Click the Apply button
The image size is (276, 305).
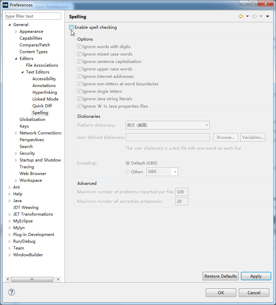point(256,276)
